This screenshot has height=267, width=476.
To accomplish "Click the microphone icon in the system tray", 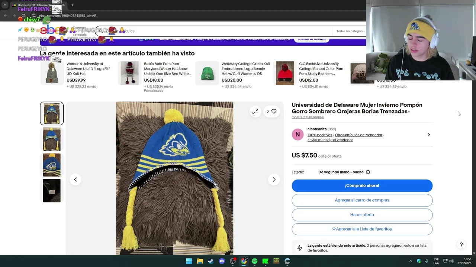I will 427,261.
